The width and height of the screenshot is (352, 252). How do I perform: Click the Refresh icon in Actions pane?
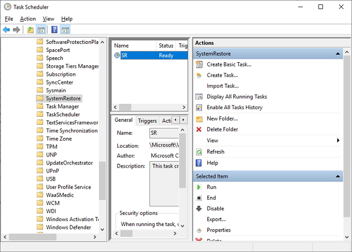(x=199, y=152)
